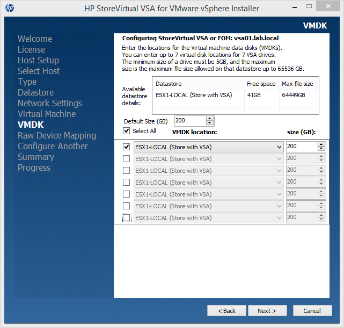Enable the fourth VMDK location checkbox
344x328 pixels.
[x=126, y=183]
